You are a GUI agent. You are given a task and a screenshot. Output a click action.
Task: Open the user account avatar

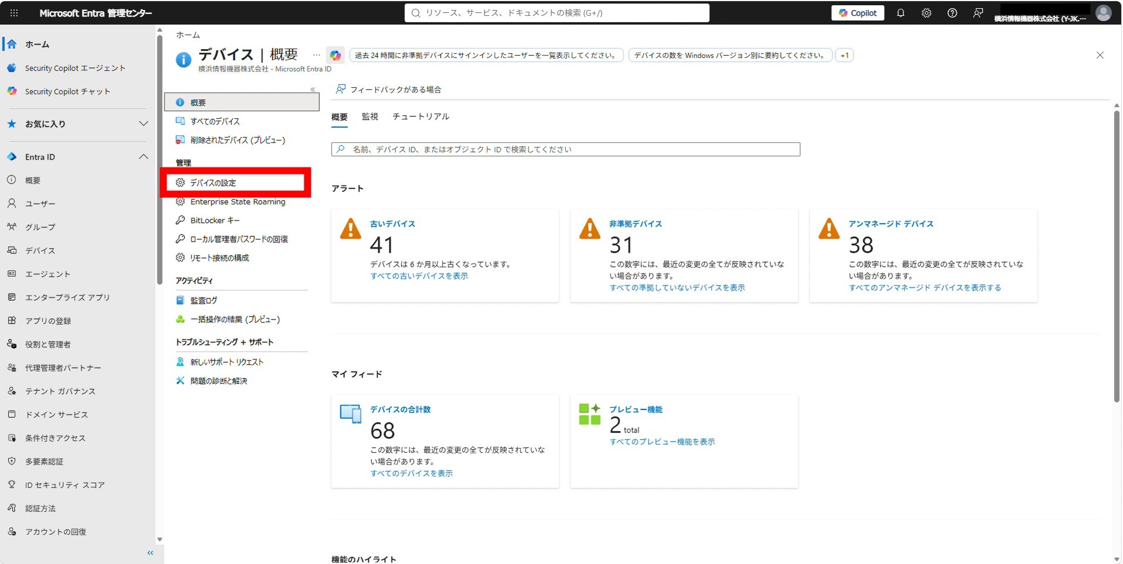(x=1103, y=13)
